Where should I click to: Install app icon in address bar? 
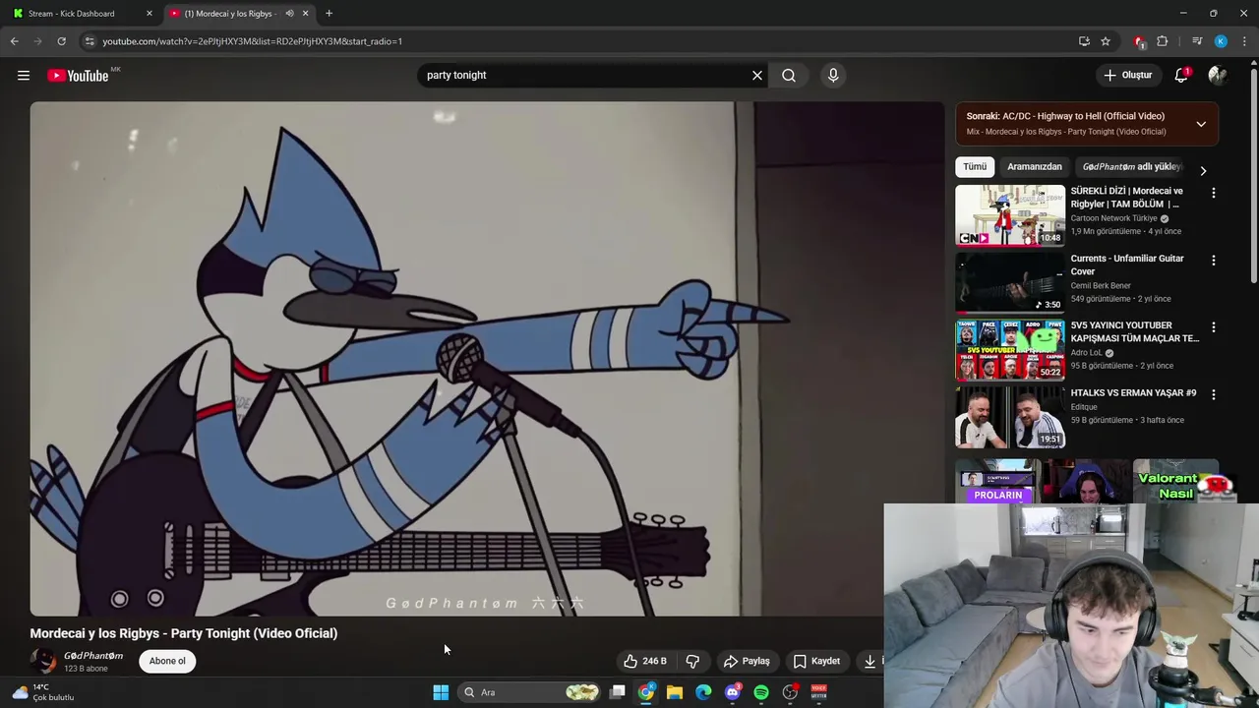tap(1084, 41)
